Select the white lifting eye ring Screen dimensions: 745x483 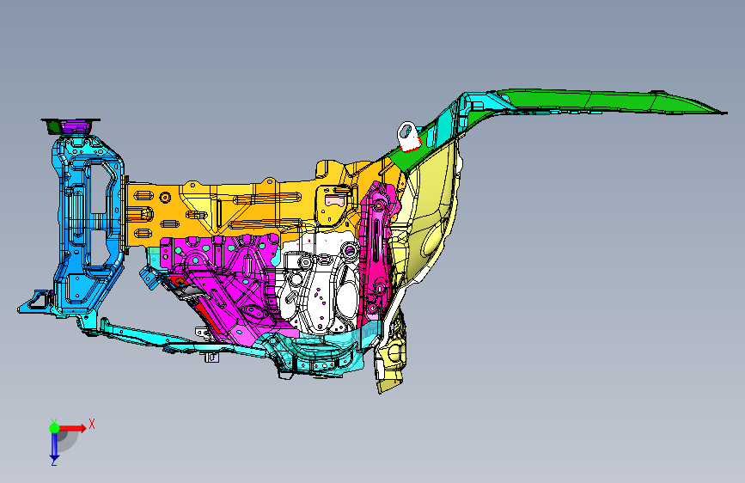pyautogui.click(x=407, y=137)
